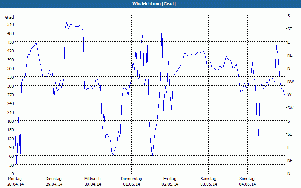Select the N compass label level with 0
This screenshot has height=188, width=301.
click(289, 174)
